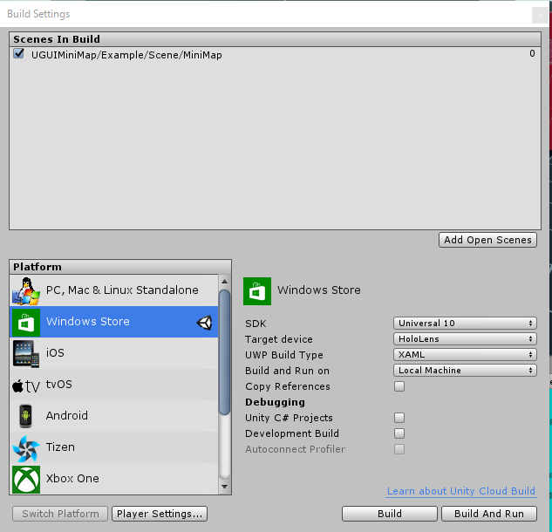The height and width of the screenshot is (532, 552).
Task: Click the Copy References label
Action: (288, 386)
